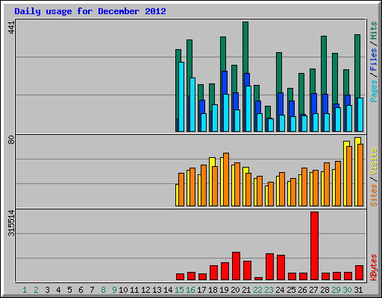This screenshot has width=382, height=298.
Task: Click the blue files bar for day 19
Action: pyautogui.click(x=225, y=83)
